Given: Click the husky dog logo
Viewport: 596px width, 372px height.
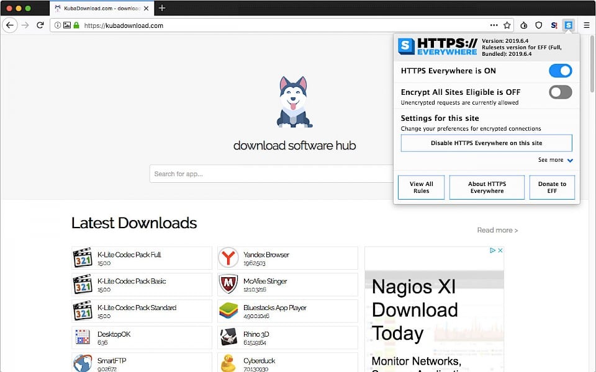Looking at the screenshot, I should tap(294, 102).
